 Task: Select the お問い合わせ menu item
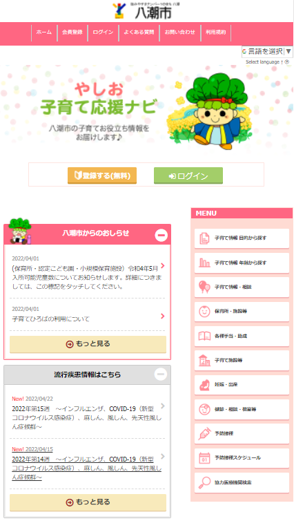click(x=180, y=32)
